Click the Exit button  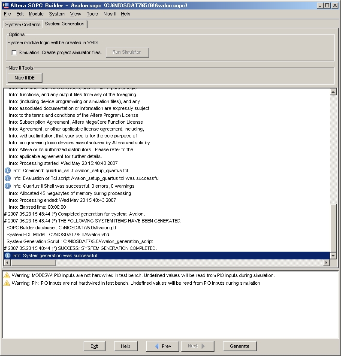click(x=94, y=346)
